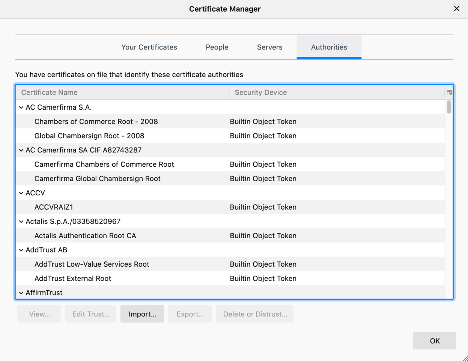This screenshot has height=361, width=468.
Task: Select Camerfirma Chambers of Commerce Root certificate
Action: (230, 164)
